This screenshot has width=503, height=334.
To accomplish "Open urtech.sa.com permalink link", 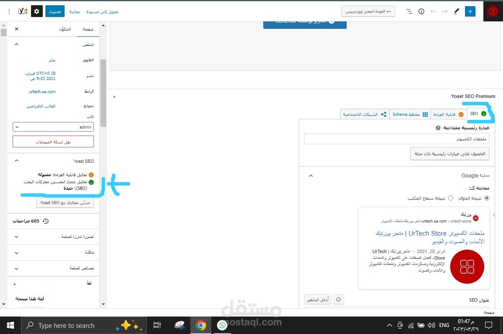I will pyautogui.click(x=42, y=91).
